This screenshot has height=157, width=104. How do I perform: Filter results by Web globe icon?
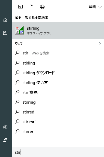coord(42,7)
